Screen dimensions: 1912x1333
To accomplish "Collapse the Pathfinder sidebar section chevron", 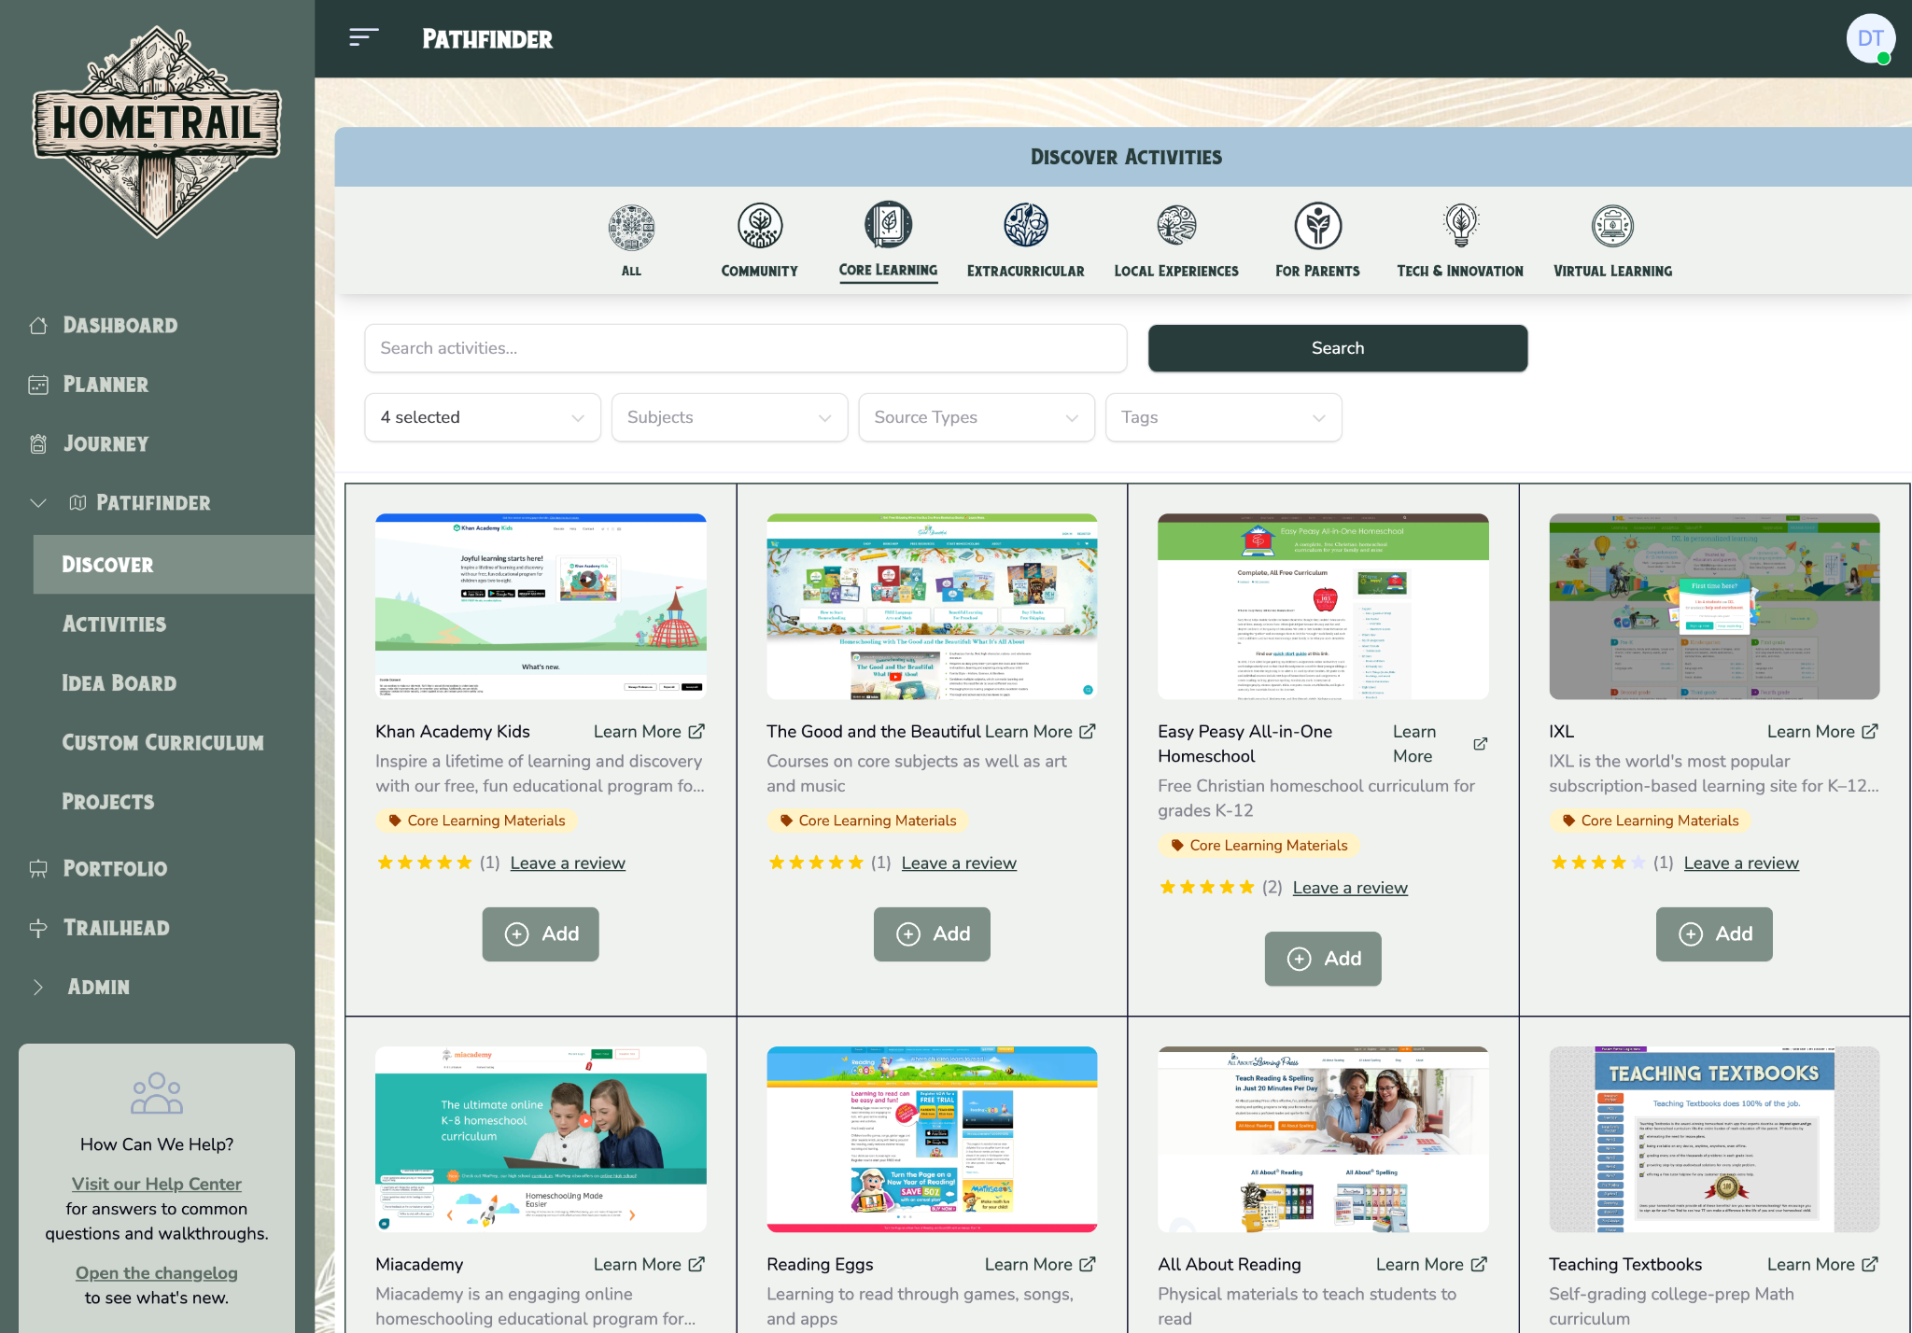I will [38, 503].
